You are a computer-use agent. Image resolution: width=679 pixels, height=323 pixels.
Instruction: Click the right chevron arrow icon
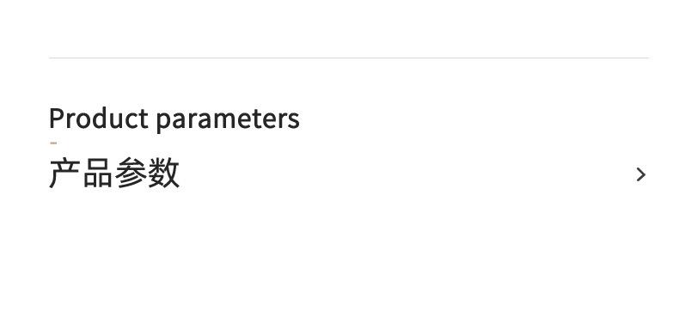click(x=641, y=174)
